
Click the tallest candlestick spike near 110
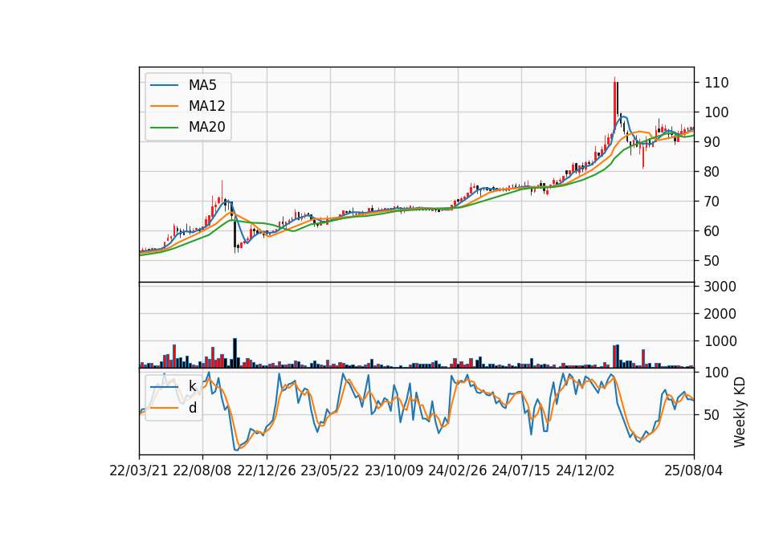coord(614,104)
